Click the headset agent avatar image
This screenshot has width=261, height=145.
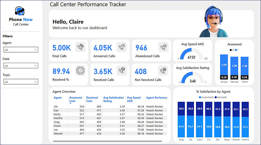click(x=213, y=22)
